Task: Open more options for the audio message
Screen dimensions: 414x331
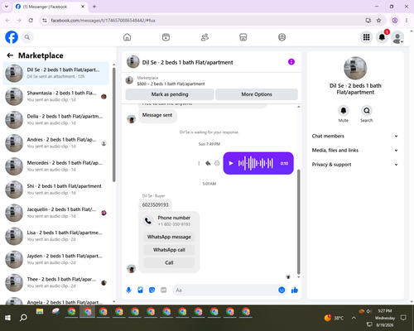Action: (x=199, y=163)
